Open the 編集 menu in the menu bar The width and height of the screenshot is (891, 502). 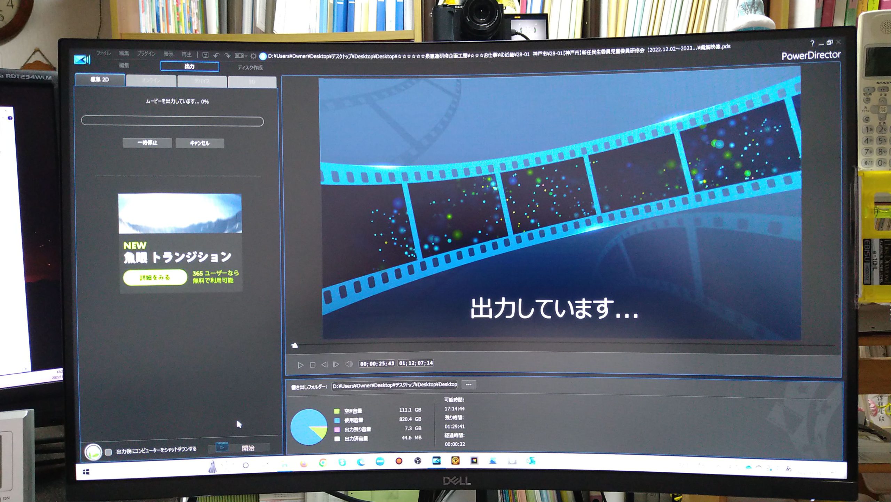[124, 53]
